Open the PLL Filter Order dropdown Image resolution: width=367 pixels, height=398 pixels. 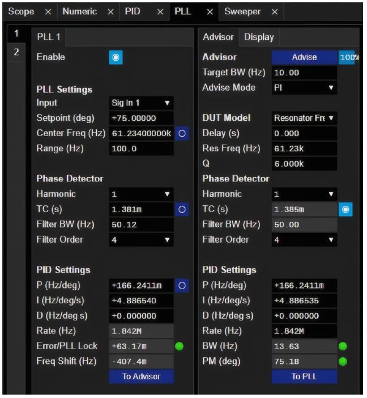click(141, 240)
